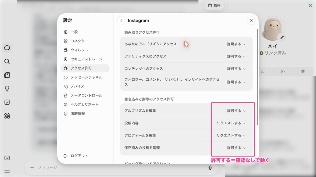Open the search icon in left sidebar
The image size is (316, 177).
coord(7,61)
